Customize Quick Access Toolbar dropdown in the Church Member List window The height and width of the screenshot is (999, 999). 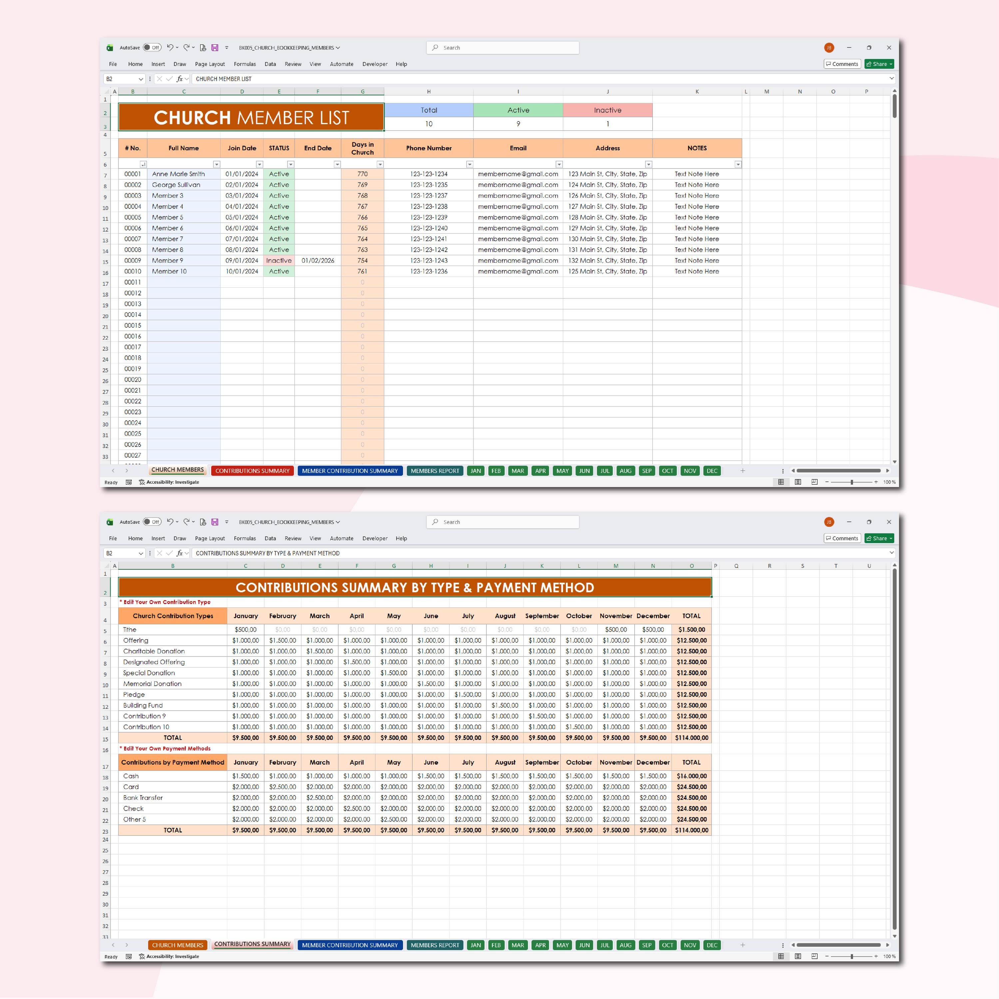(227, 48)
